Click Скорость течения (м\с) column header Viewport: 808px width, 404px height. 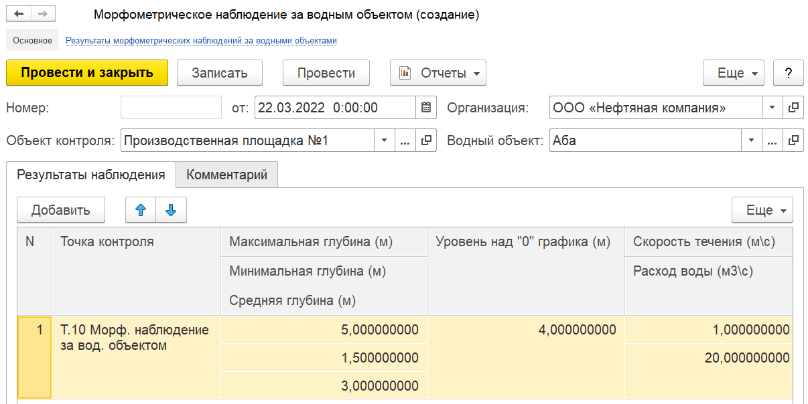[709, 241]
